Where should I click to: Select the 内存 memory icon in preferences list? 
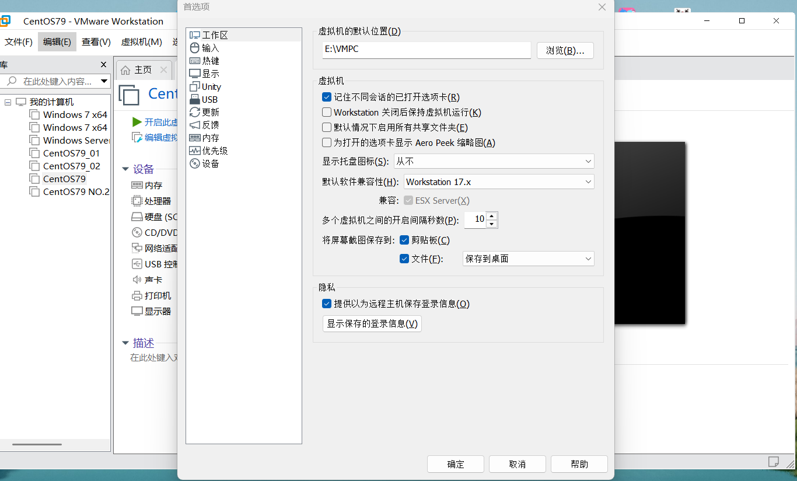pyautogui.click(x=195, y=138)
